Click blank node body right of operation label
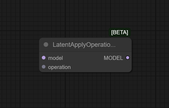The height and width of the screenshot is (108, 169). (101, 67)
